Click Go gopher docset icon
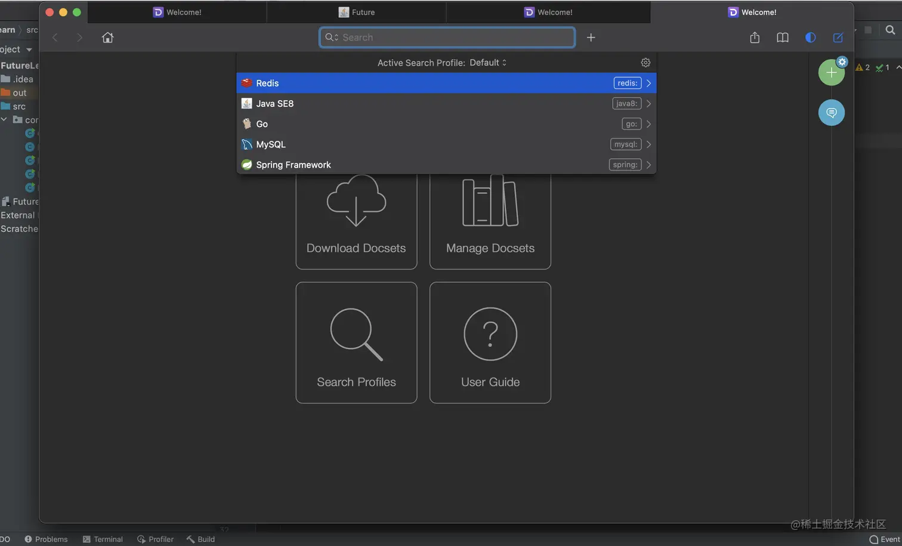Viewport: 902px width, 546px height. click(x=246, y=124)
